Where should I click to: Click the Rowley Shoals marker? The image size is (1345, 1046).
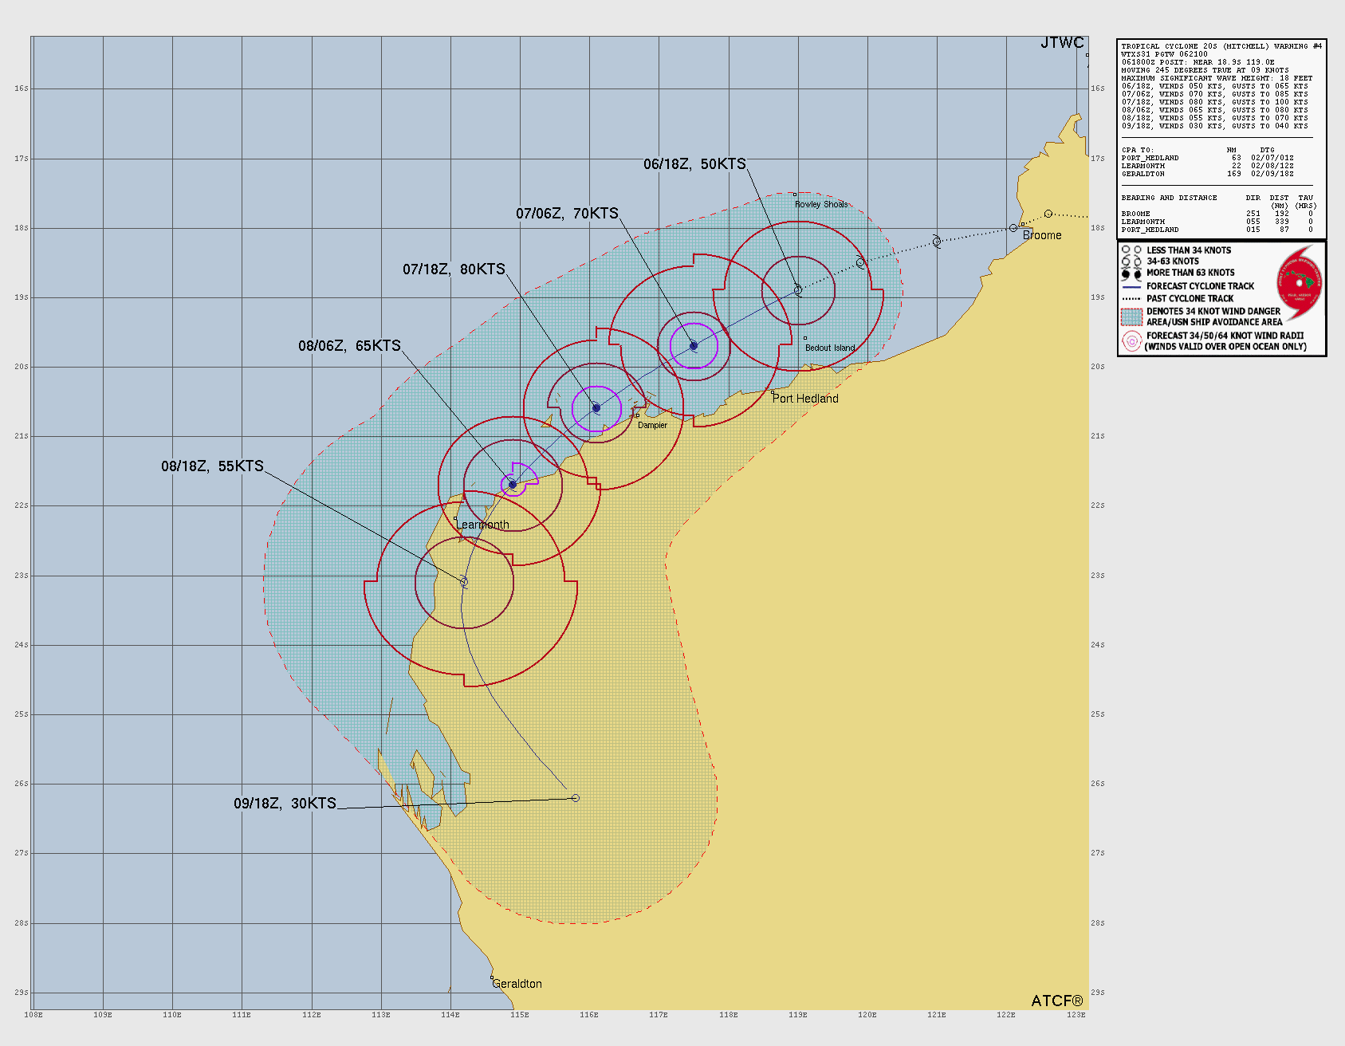[795, 195]
